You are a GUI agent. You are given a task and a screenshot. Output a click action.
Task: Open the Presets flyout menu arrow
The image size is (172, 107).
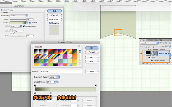point(79,46)
